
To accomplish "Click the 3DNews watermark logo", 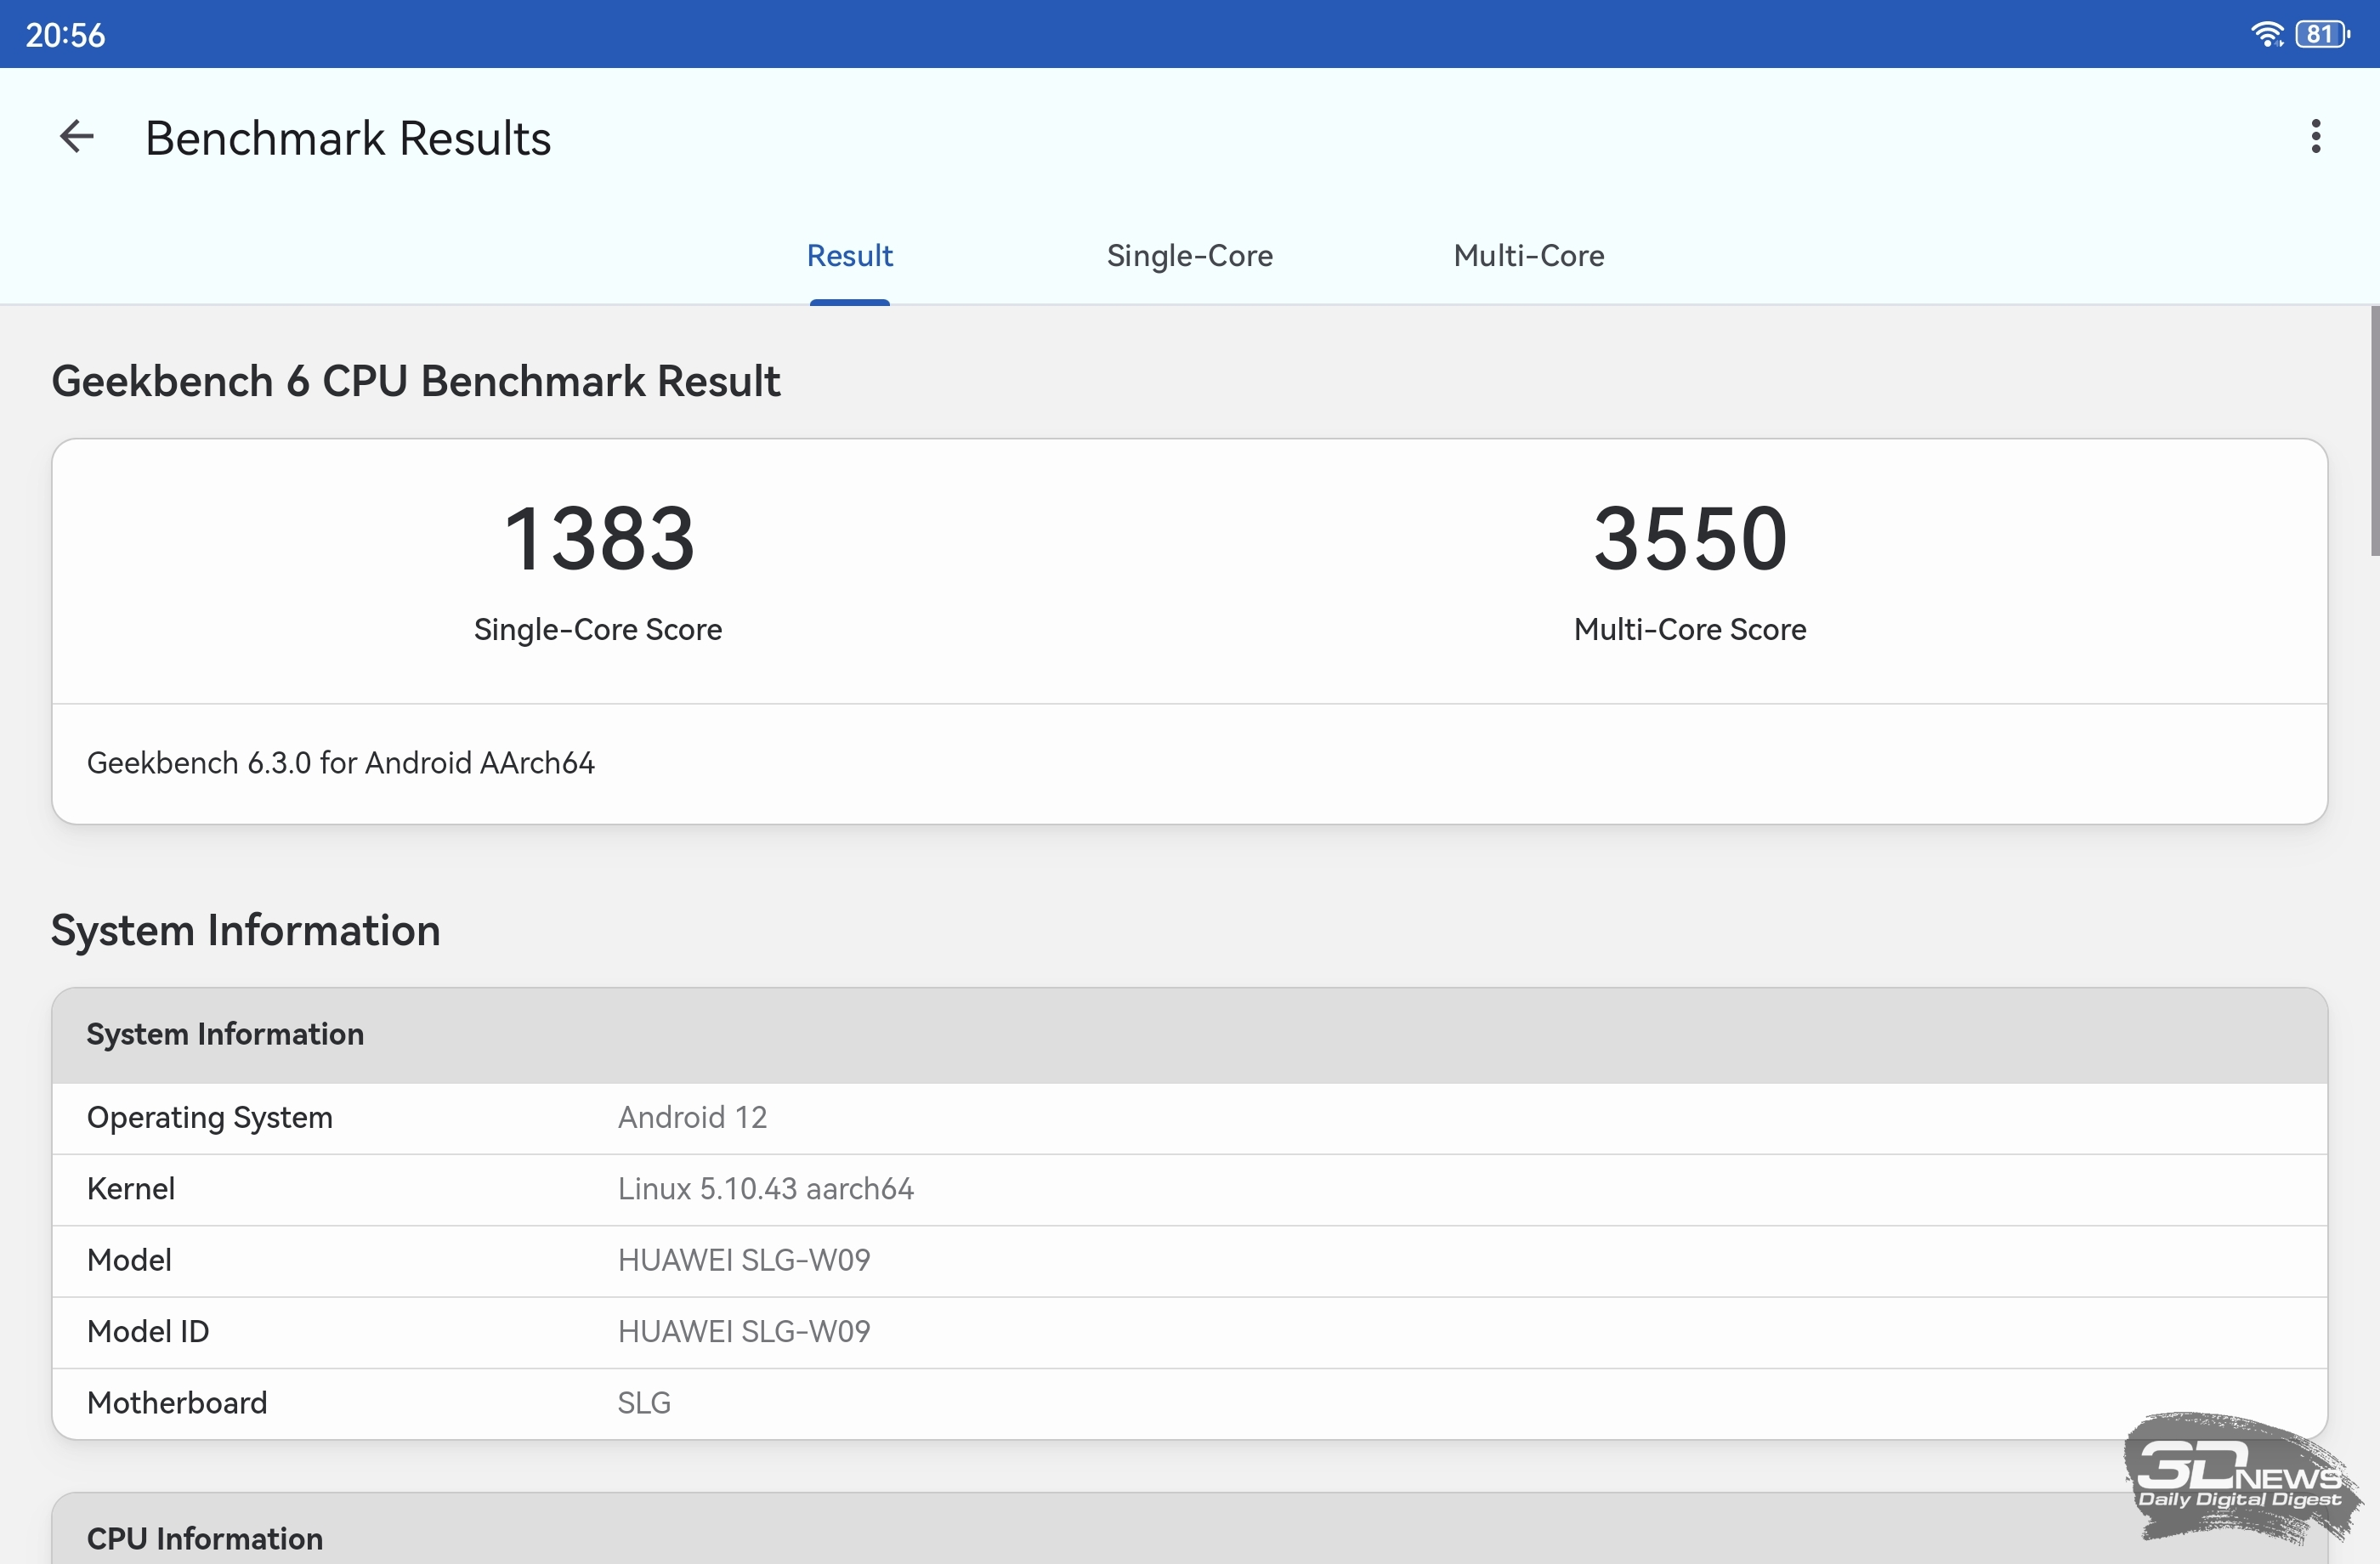I will (2239, 1478).
